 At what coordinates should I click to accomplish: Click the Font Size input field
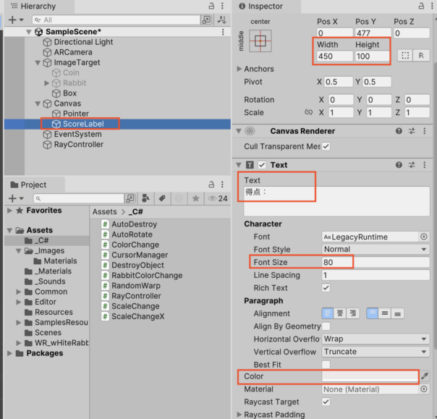pos(376,263)
